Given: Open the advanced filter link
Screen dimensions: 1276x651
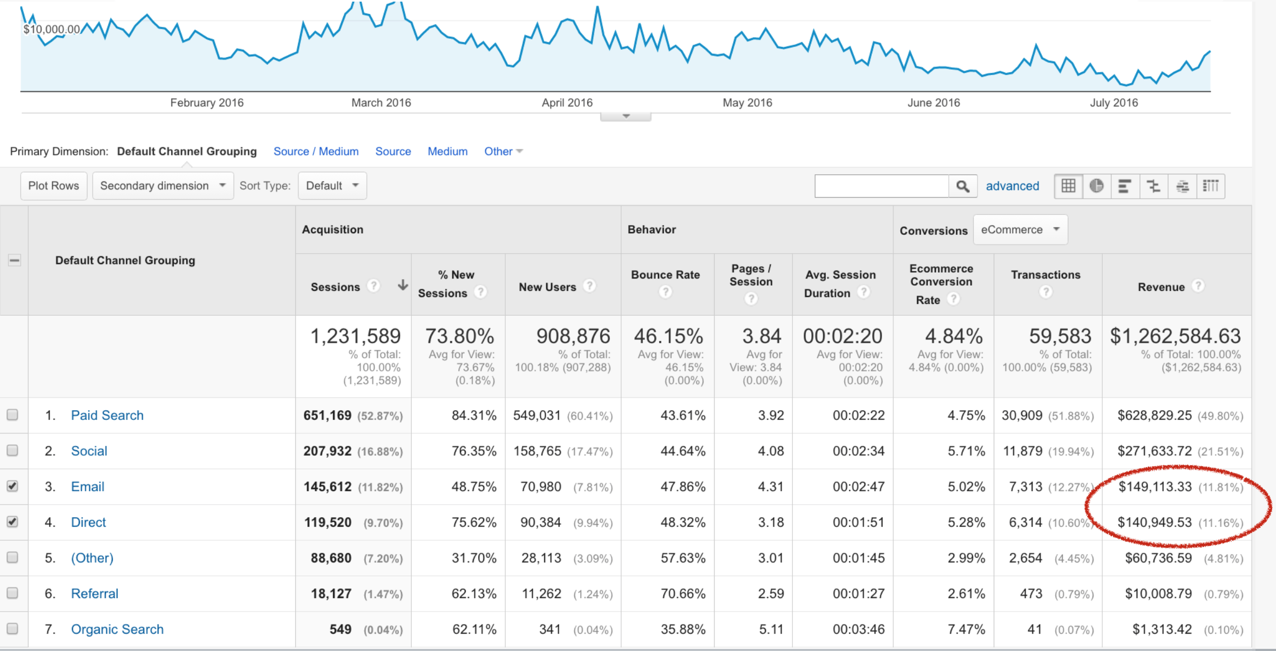Looking at the screenshot, I should 1012,186.
